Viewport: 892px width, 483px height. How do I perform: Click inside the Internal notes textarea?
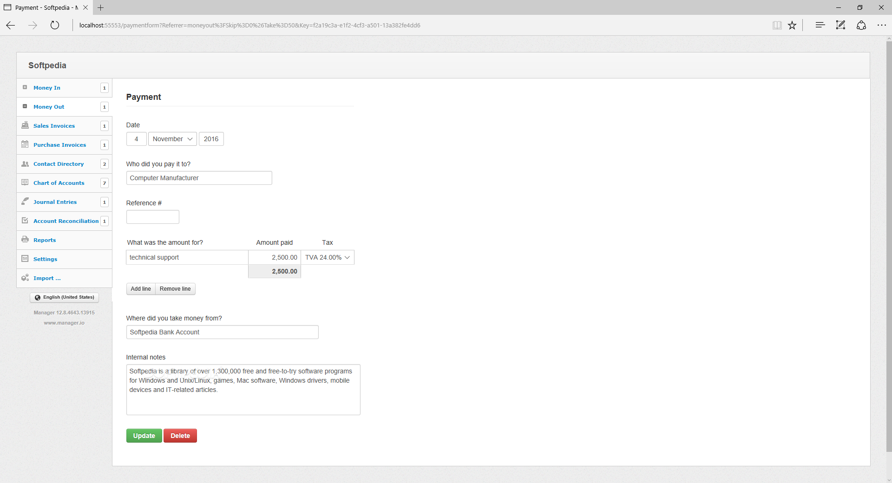243,390
